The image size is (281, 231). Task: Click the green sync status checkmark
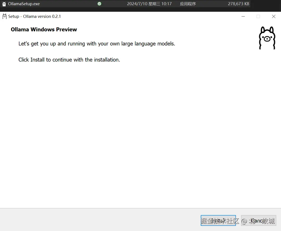(99, 4)
